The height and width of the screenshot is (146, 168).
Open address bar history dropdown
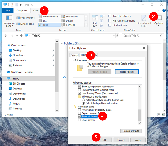point(114,36)
